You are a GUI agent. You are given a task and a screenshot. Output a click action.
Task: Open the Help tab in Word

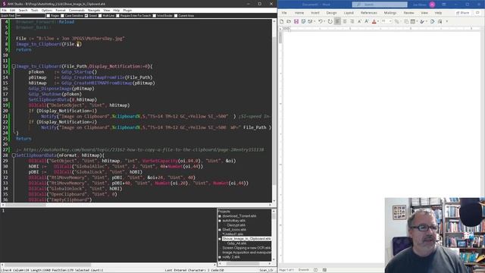438,13
